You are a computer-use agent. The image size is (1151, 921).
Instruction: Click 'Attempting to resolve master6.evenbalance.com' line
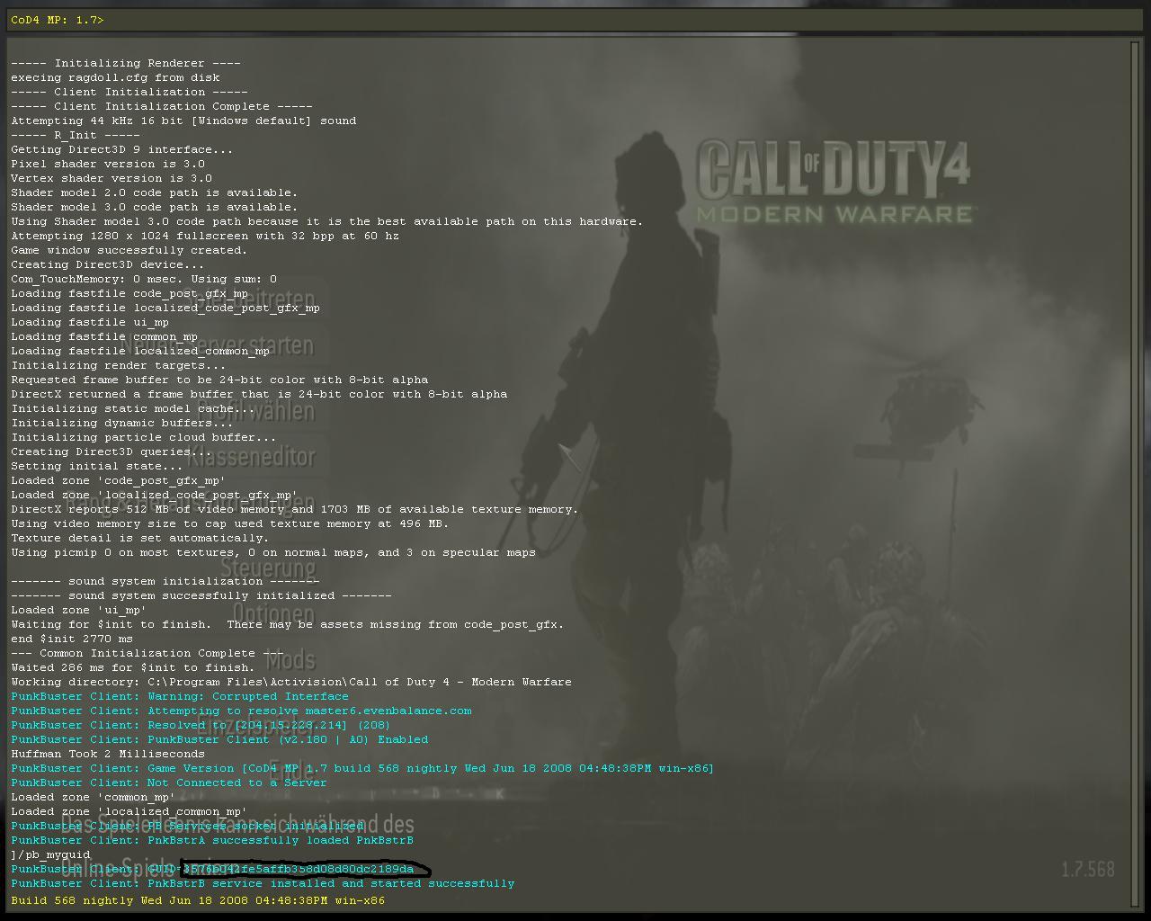(x=241, y=711)
